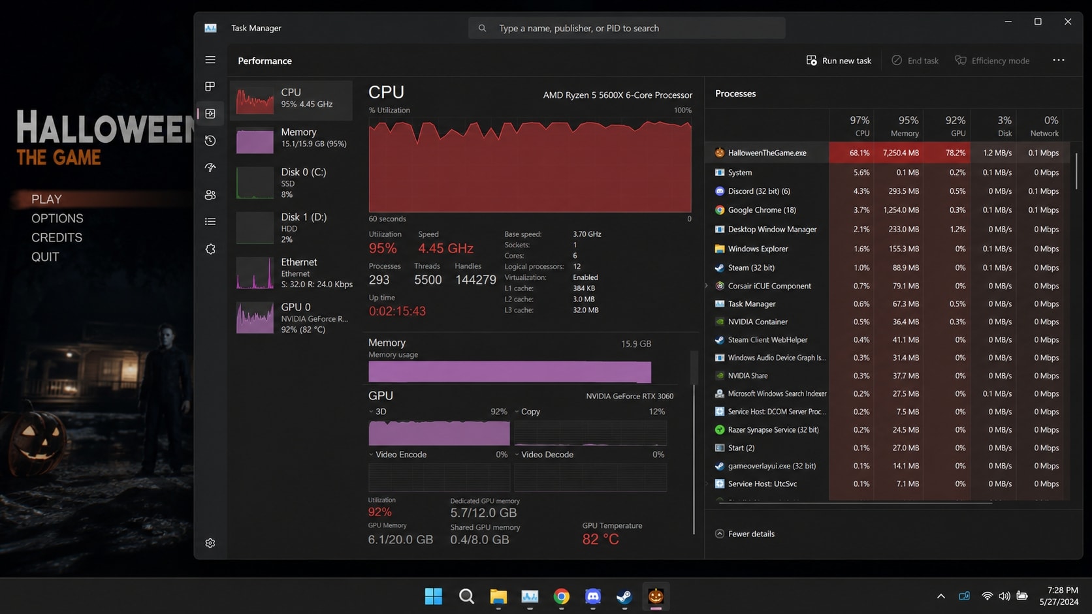Open File Explorer from the taskbar
The height and width of the screenshot is (614, 1092).
498,596
